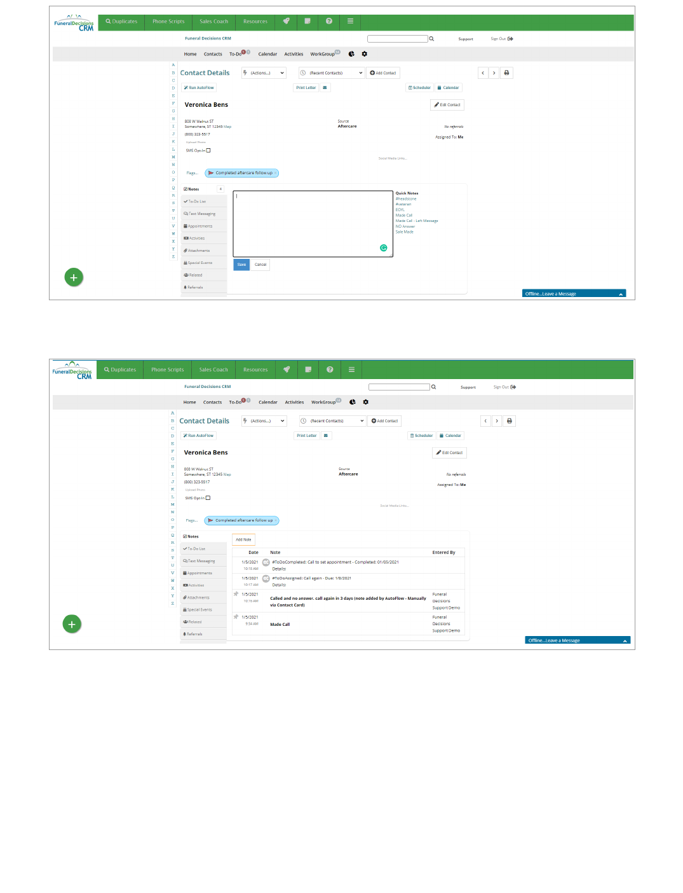Click the gear icon next to #ToDoCompleted note
The height and width of the screenshot is (893, 683).
tap(266, 562)
